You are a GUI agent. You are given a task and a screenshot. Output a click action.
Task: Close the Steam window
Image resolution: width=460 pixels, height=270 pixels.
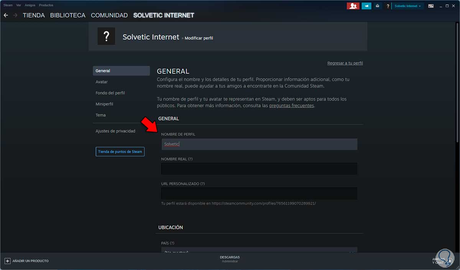pyautogui.click(x=454, y=6)
